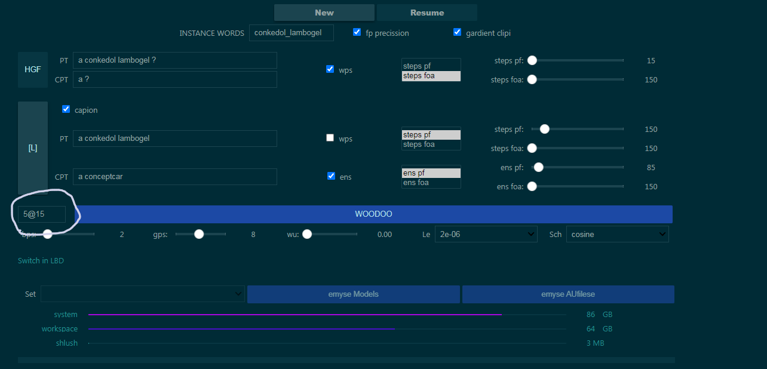This screenshot has width=767, height=369.
Task: Click the 'shlush' label
Action: (67, 343)
